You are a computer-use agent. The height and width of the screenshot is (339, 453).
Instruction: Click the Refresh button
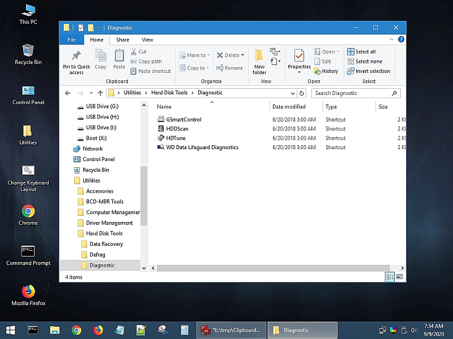click(x=301, y=93)
